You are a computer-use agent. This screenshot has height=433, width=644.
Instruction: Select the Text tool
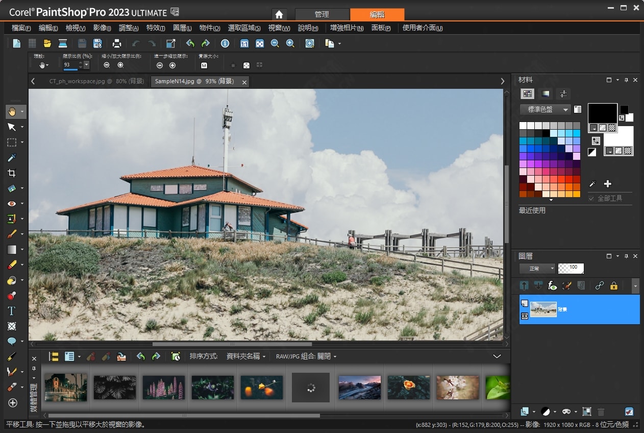(12, 311)
